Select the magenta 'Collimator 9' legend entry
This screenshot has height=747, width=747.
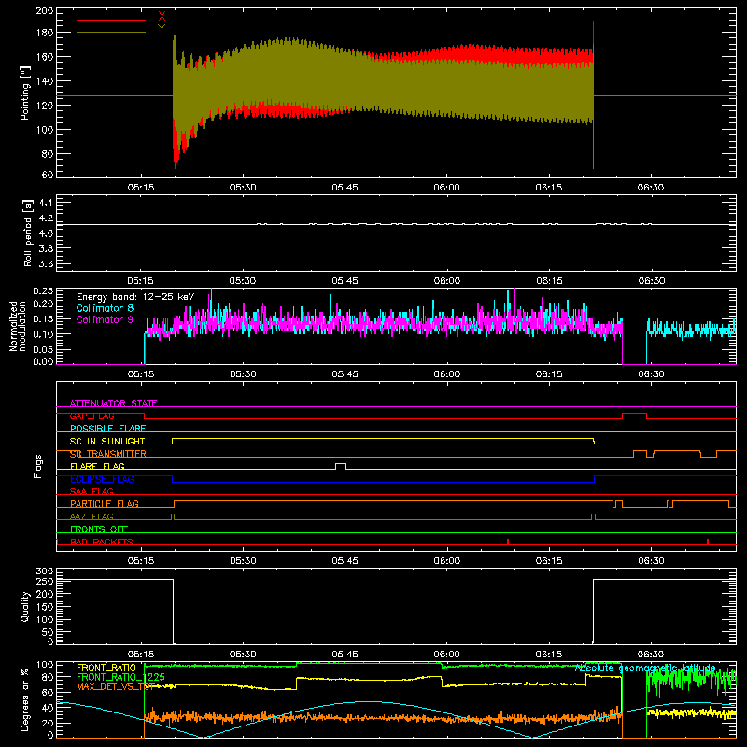click(105, 319)
